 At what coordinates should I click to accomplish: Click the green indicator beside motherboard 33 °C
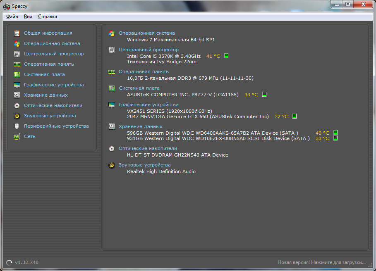(x=264, y=94)
